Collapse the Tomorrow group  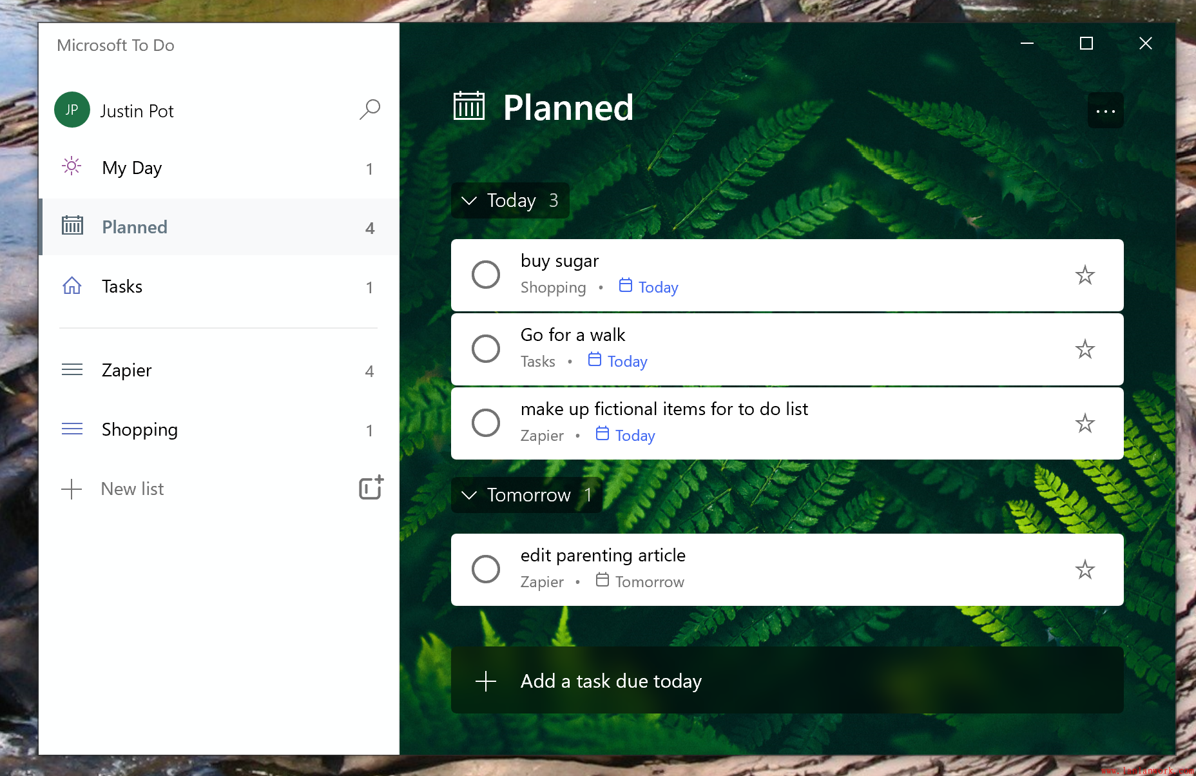(470, 495)
